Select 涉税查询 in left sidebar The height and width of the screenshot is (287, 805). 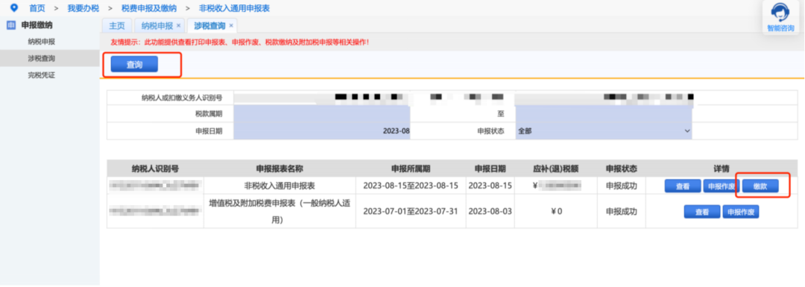42,59
